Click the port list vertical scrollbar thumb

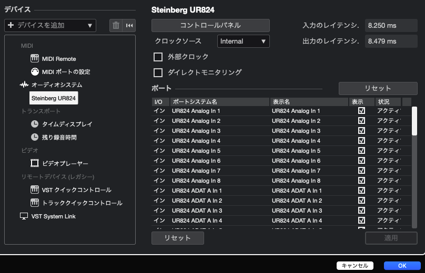(x=414, y=121)
